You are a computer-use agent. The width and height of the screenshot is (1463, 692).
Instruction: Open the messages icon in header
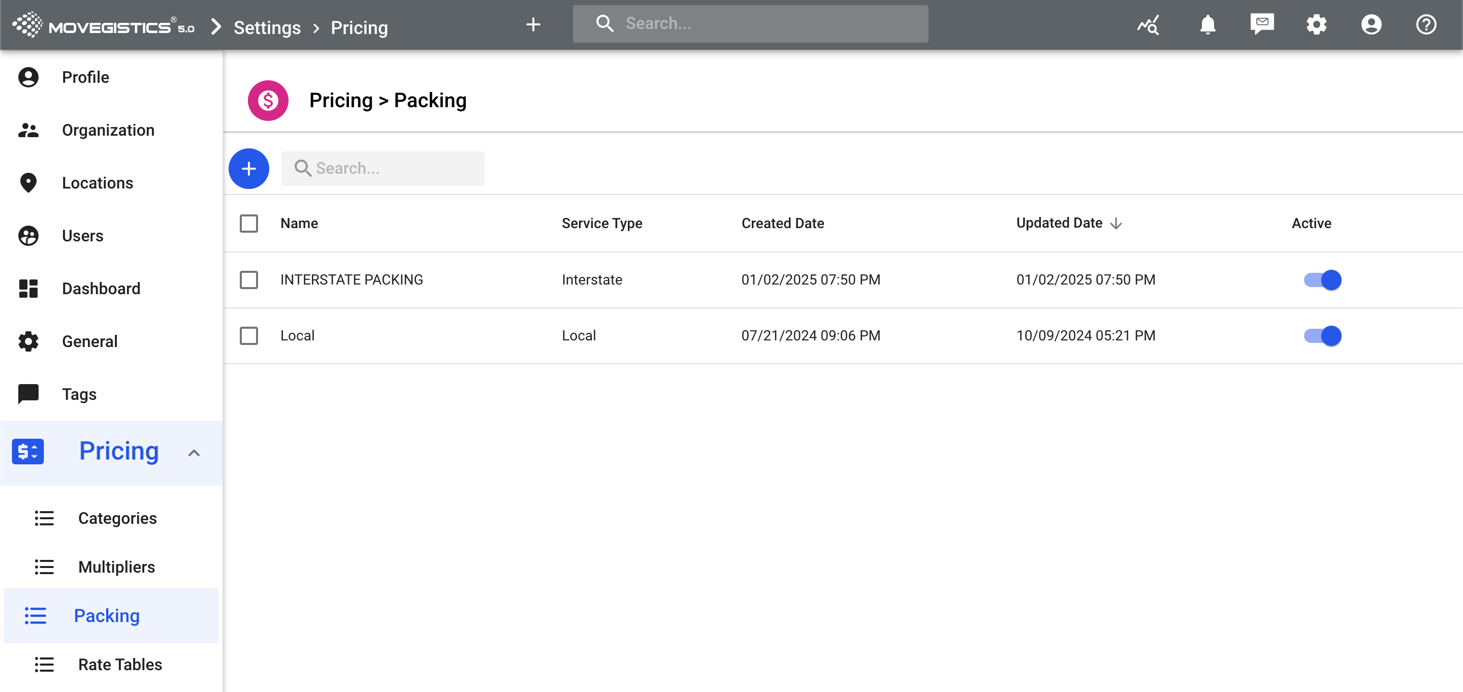(x=1261, y=24)
